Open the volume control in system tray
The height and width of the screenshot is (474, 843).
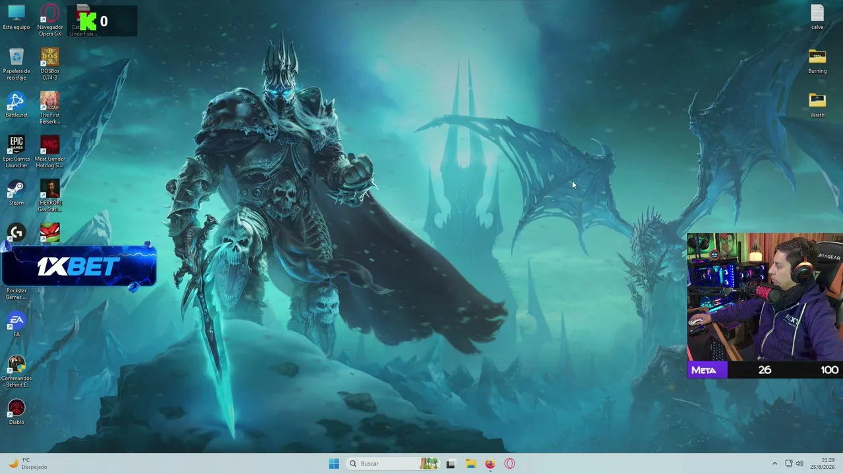tap(800, 463)
